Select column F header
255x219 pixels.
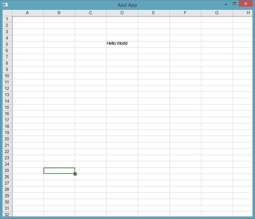[x=185, y=13]
